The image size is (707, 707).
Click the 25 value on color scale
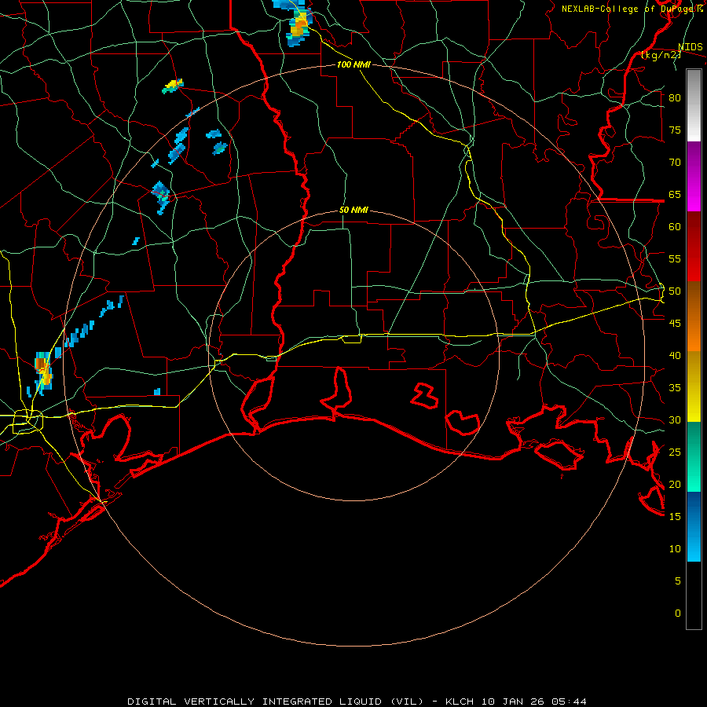675,452
